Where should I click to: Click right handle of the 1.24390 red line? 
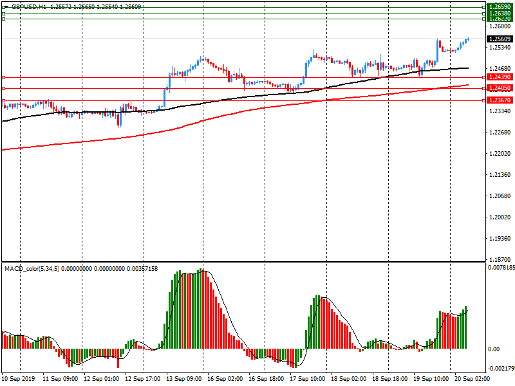[x=483, y=77]
